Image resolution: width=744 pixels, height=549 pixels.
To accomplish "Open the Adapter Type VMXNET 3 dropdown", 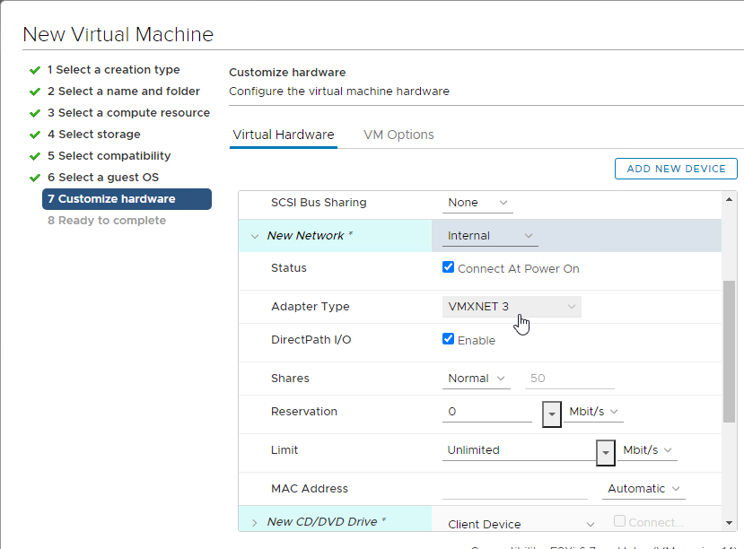I will [512, 307].
